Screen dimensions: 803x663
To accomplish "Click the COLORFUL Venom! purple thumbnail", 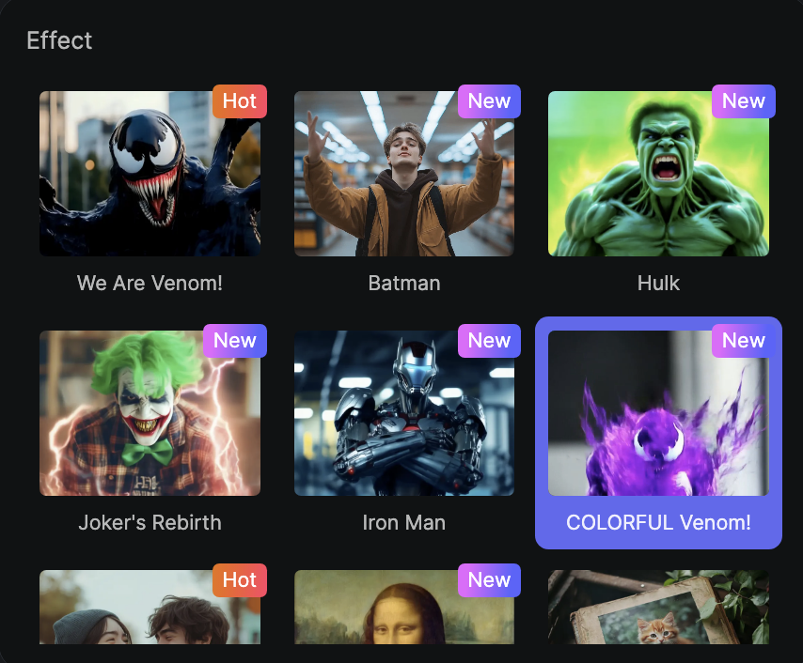I will 658,413.
